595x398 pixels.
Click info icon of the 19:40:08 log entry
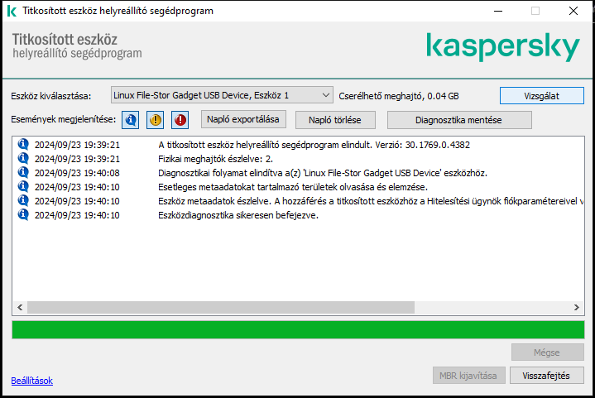[23, 172]
